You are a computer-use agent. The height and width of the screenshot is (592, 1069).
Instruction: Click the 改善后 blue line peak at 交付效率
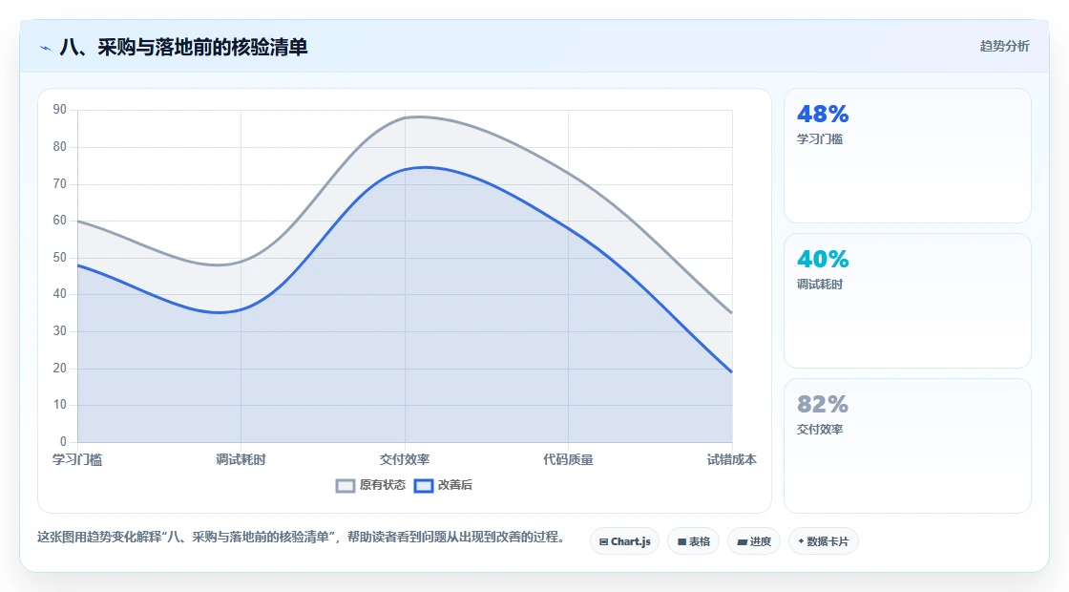tap(405, 169)
